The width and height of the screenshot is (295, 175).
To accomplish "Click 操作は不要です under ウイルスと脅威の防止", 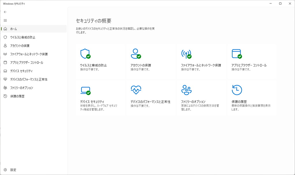I will (x=90, y=69).
